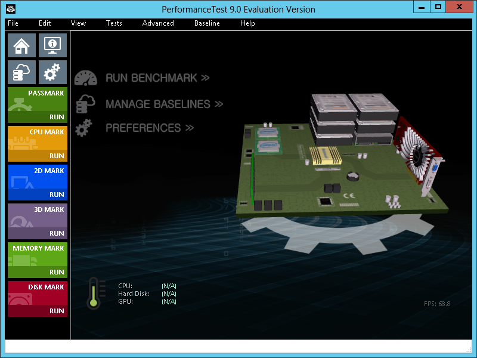
Task: Run the CPU Mark test
Action: 57,156
